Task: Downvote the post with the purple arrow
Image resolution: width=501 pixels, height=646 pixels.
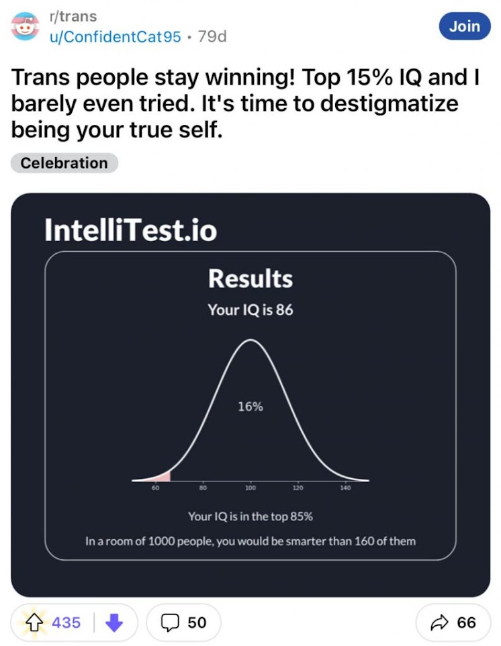Action: point(114,622)
